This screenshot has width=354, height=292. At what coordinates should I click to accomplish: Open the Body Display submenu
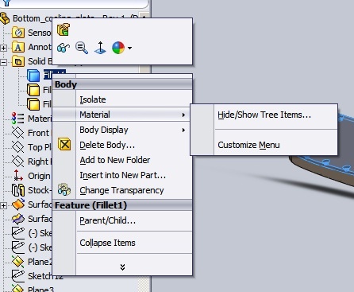(x=122, y=130)
